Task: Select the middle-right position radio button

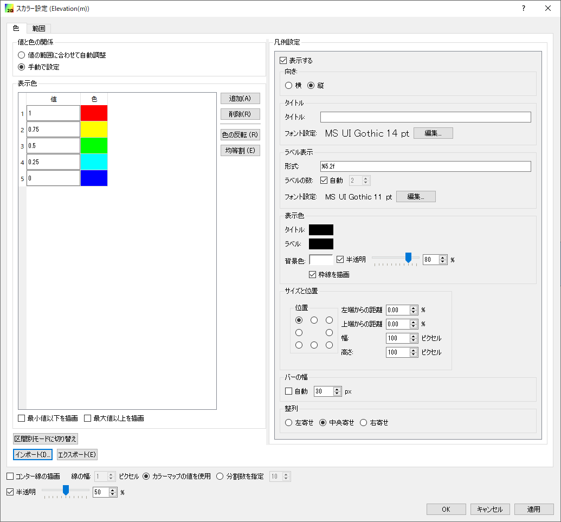Action: point(329,333)
